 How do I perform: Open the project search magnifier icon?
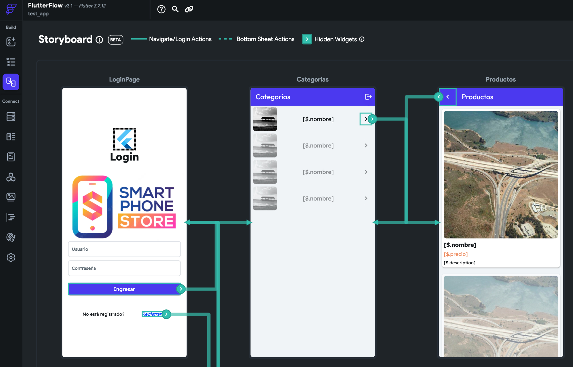175,9
